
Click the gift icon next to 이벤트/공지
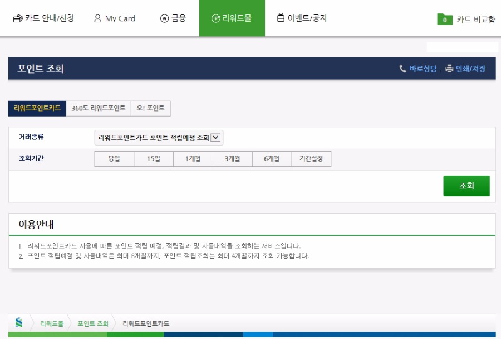[x=281, y=18]
